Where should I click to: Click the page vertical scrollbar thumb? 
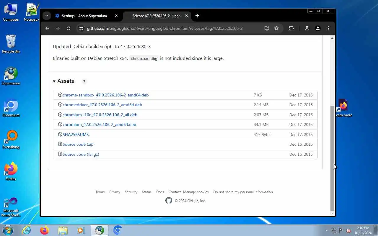pos(333,158)
